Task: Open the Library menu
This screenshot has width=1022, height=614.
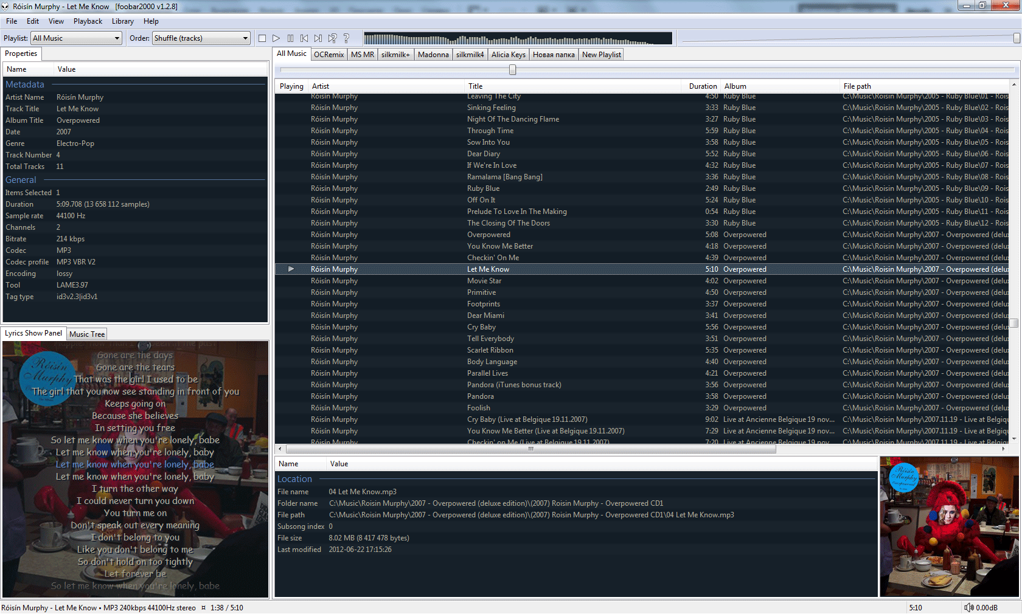Action: click(x=122, y=21)
